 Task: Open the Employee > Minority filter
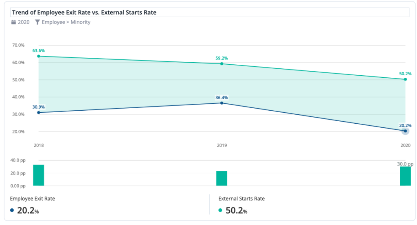click(x=63, y=22)
